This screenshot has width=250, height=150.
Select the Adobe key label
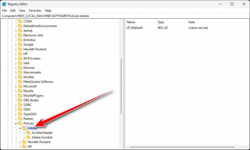coord(32,128)
